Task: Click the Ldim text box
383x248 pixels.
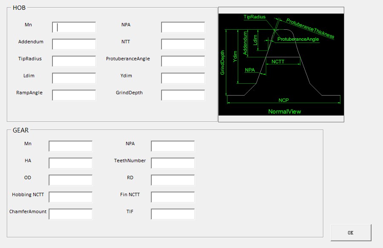Action: [74, 79]
